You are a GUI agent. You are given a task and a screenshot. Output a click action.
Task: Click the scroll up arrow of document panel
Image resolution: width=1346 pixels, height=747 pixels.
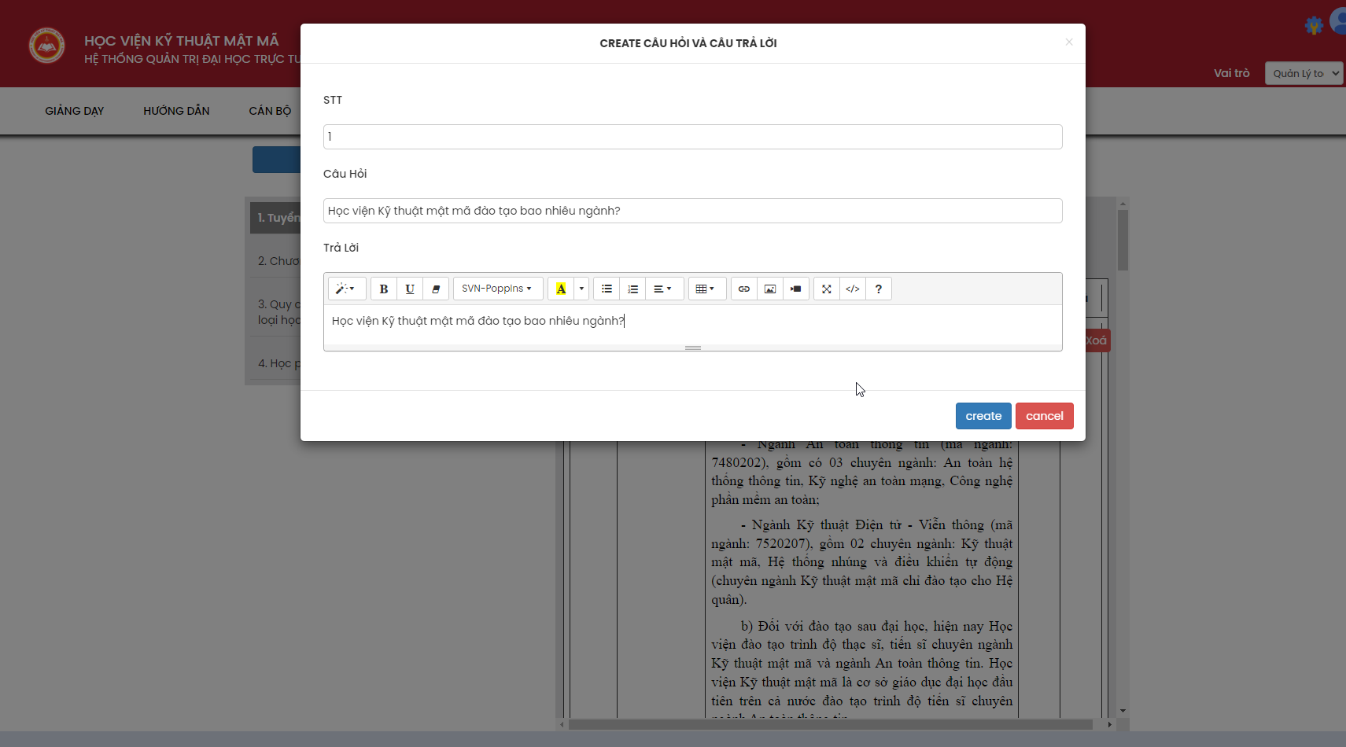(1123, 203)
